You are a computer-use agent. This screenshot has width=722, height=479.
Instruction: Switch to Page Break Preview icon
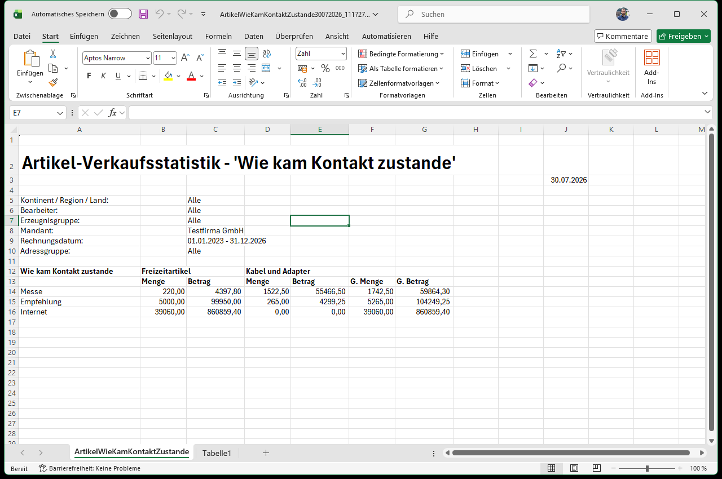tap(596, 468)
